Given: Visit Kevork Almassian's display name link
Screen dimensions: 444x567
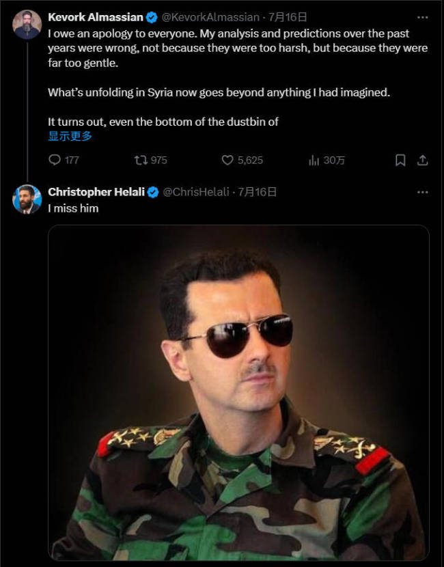Looking at the screenshot, I should pos(95,17).
